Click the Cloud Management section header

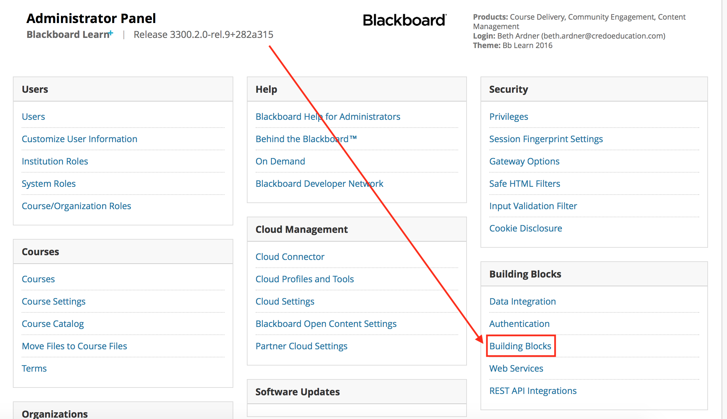(357, 229)
